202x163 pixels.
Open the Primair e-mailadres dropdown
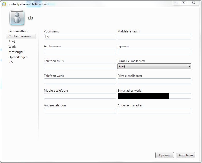coord(154,66)
